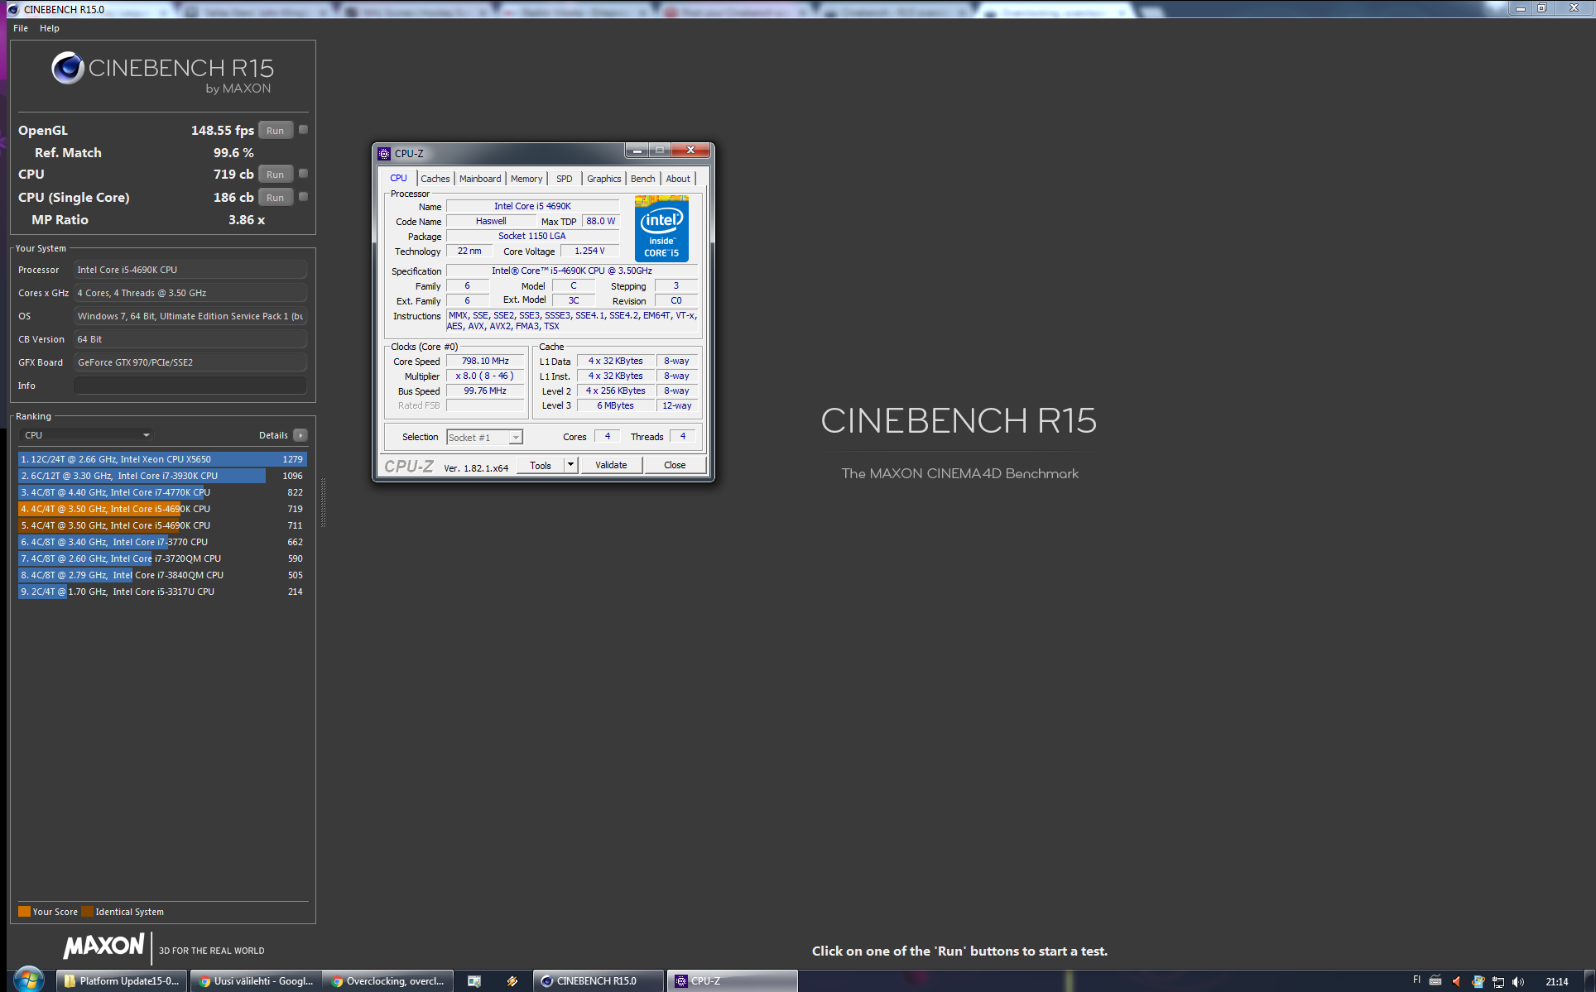The width and height of the screenshot is (1596, 992).
Task: Select ranking row Intel Core i7-3770
Action: pos(162,542)
